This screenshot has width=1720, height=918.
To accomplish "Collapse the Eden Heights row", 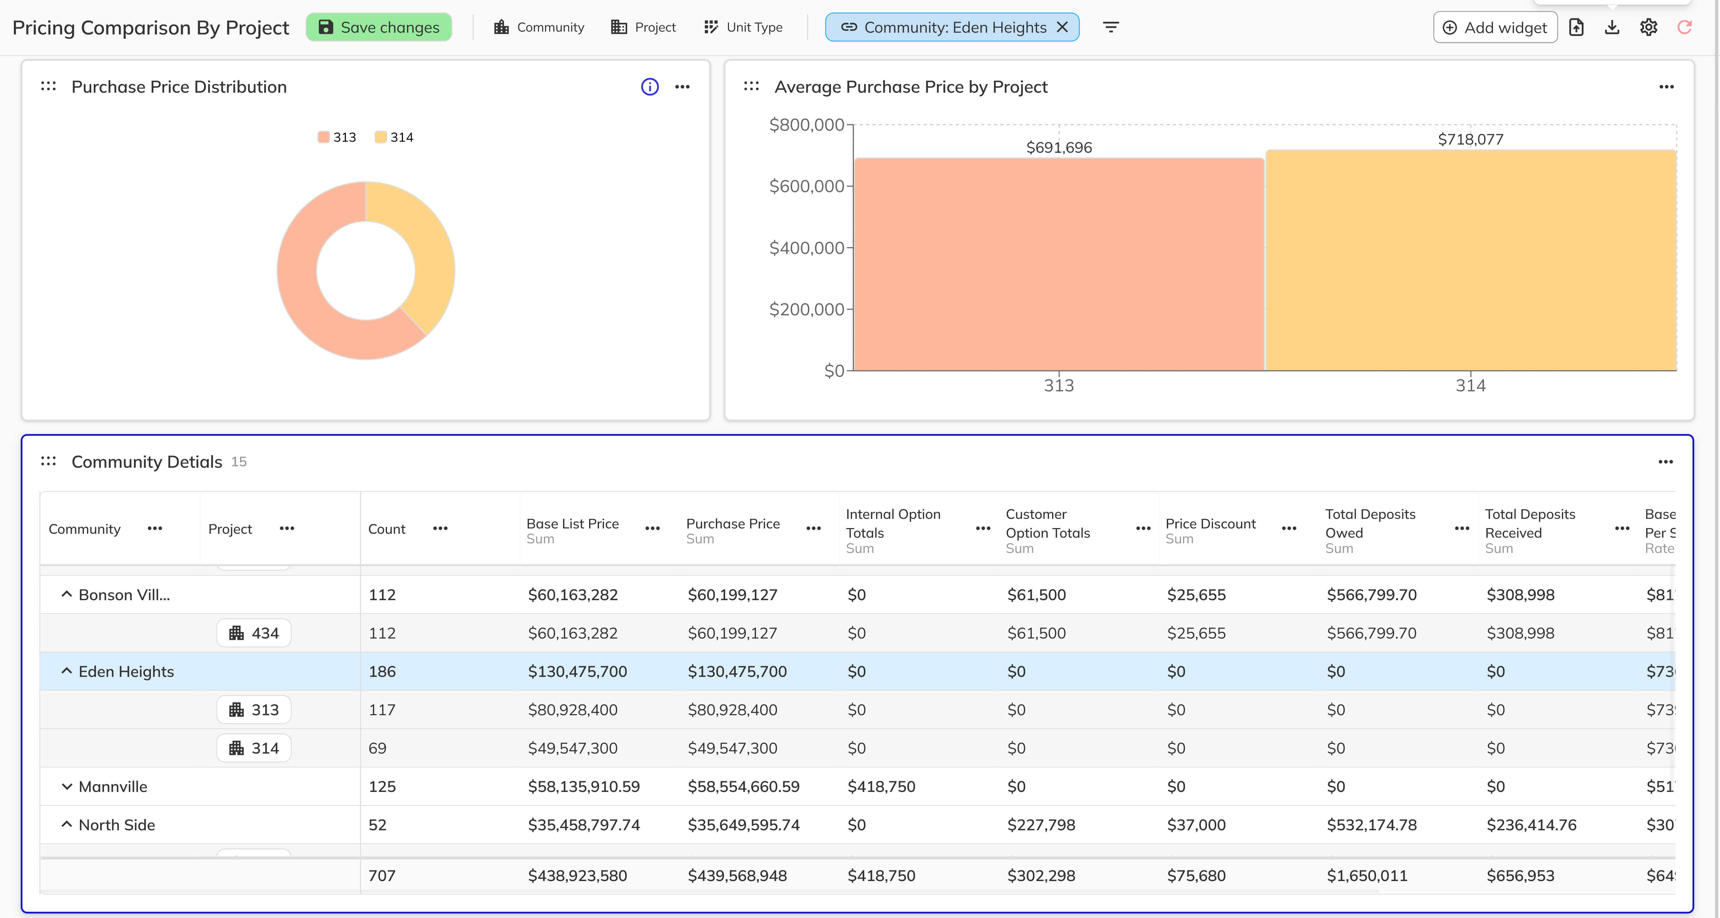I will pyautogui.click(x=67, y=671).
